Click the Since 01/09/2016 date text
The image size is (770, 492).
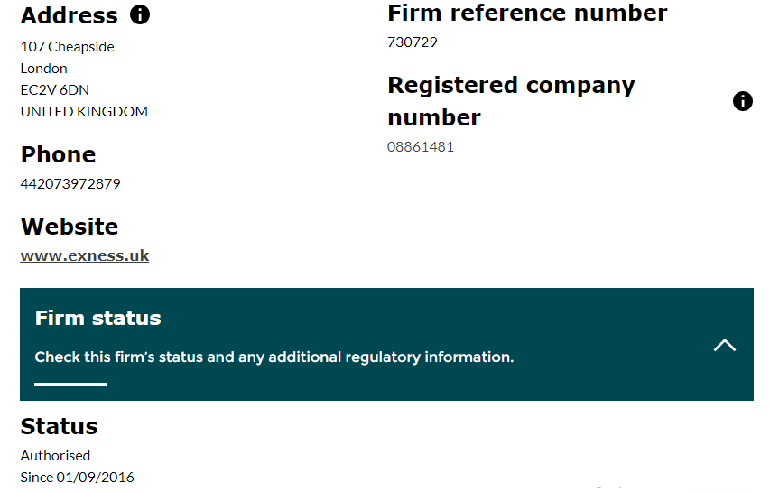click(x=77, y=478)
